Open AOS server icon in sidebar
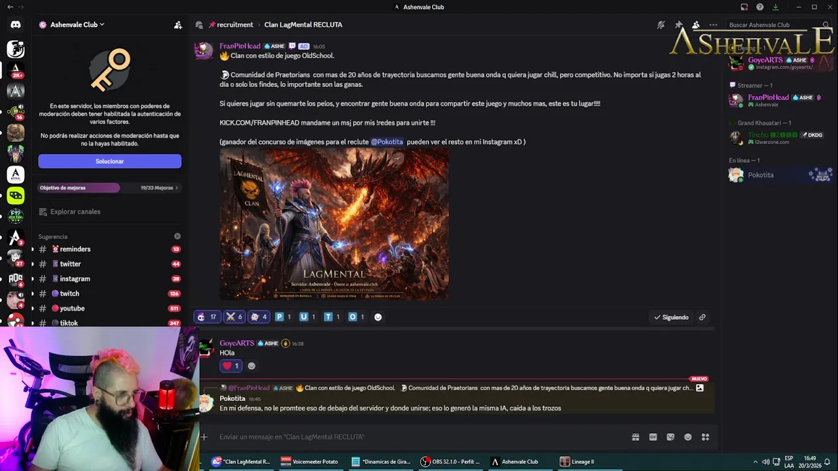The width and height of the screenshot is (838, 471). [x=16, y=279]
